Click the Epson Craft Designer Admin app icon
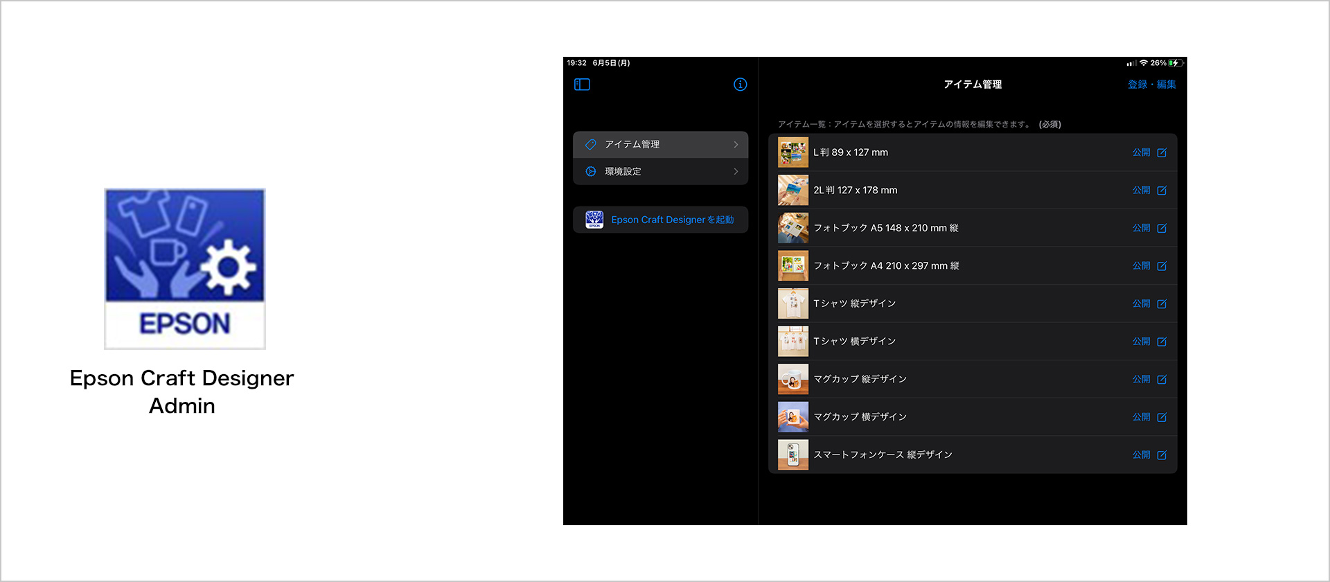This screenshot has height=582, width=1330. (x=184, y=269)
